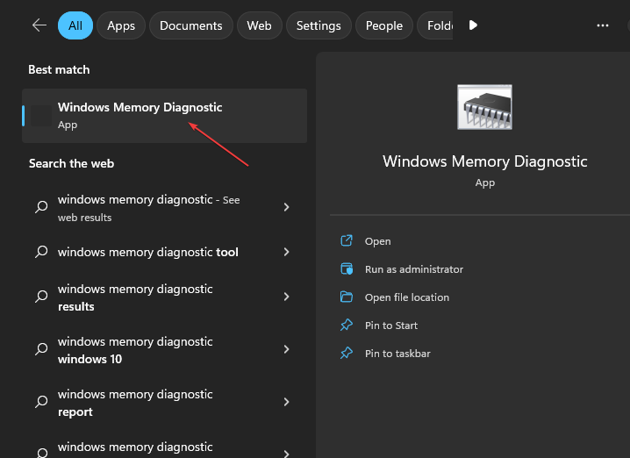Switch to the Folders filter tab
The width and height of the screenshot is (630, 458).
[435, 25]
